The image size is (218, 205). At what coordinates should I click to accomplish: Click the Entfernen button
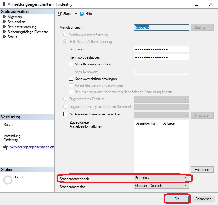coord(202,170)
